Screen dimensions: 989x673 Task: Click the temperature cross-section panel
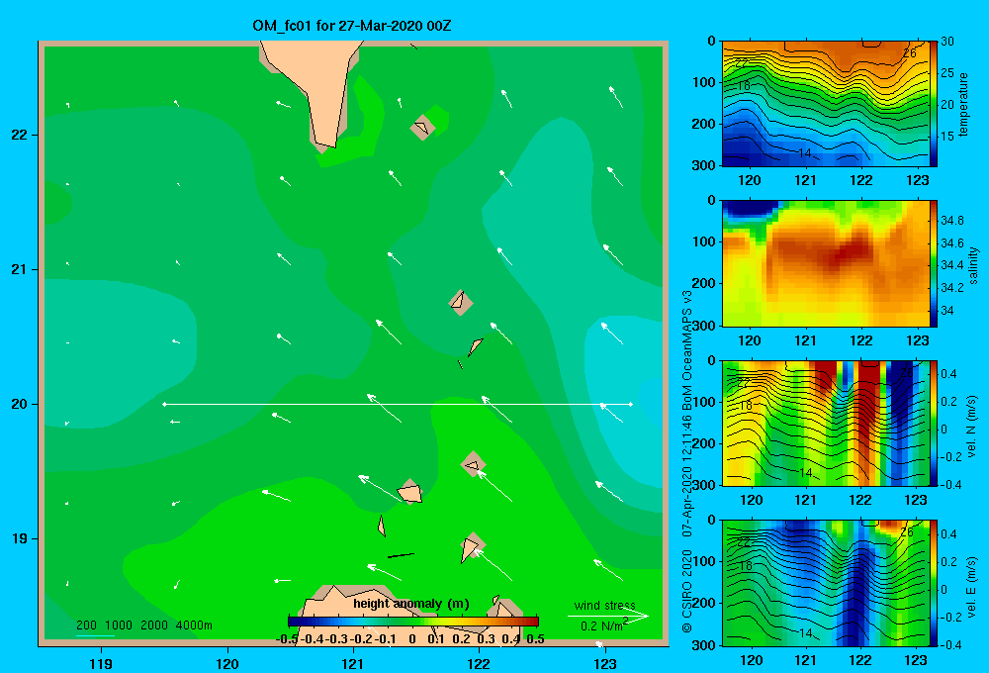(825, 104)
